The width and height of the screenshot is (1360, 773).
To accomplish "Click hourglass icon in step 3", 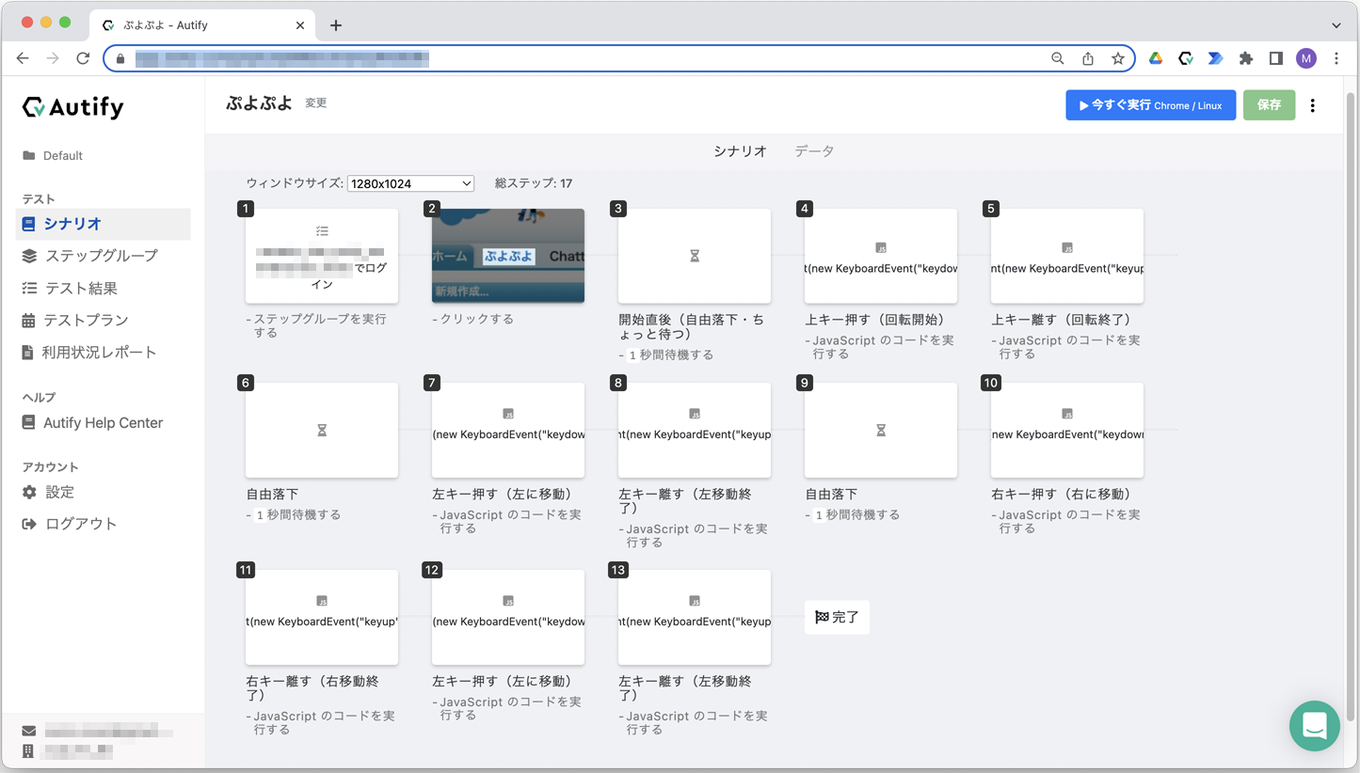I will (695, 256).
